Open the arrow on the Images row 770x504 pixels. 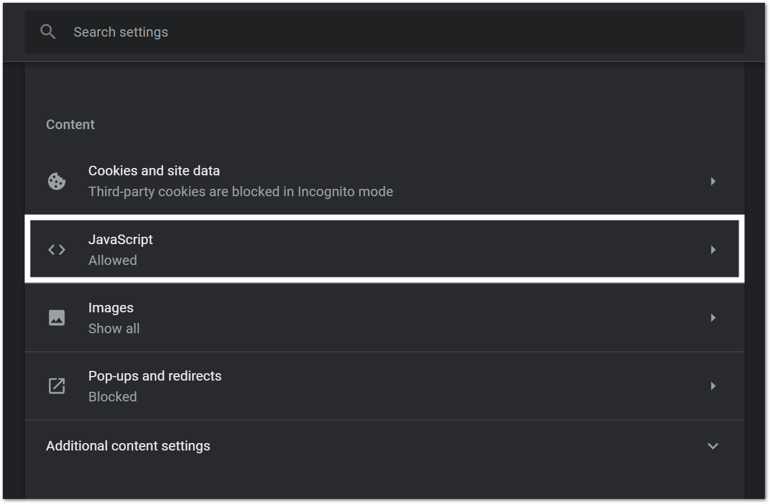pos(713,318)
